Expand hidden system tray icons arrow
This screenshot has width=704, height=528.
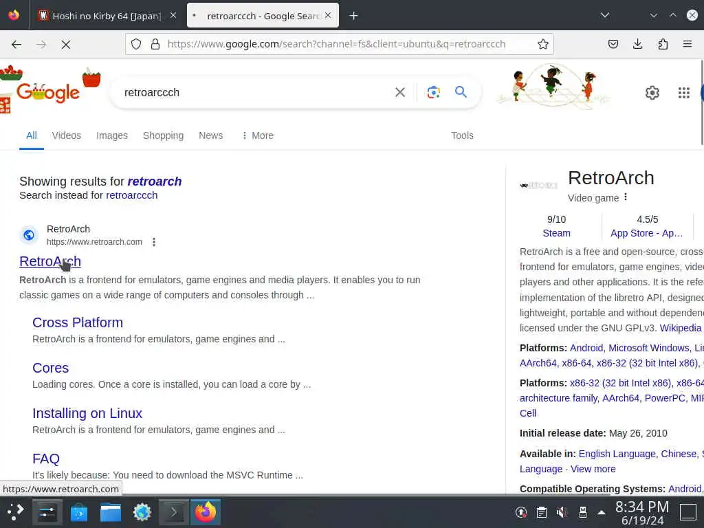[x=601, y=512]
